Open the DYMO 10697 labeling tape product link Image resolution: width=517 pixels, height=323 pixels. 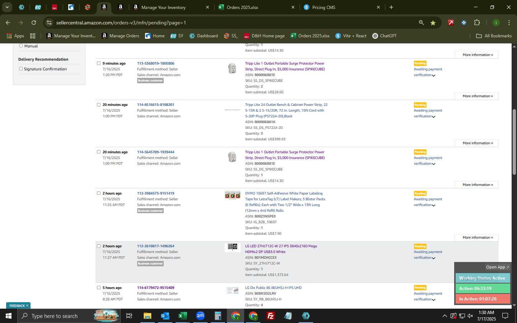[x=285, y=202]
